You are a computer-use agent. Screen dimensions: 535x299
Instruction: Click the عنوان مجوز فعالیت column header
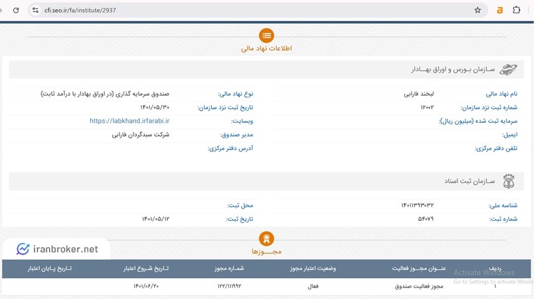coord(419,268)
